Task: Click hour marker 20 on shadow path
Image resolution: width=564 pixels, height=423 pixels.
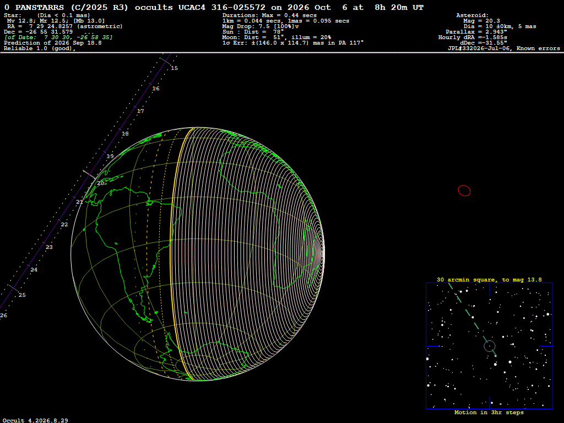Action: [x=100, y=183]
